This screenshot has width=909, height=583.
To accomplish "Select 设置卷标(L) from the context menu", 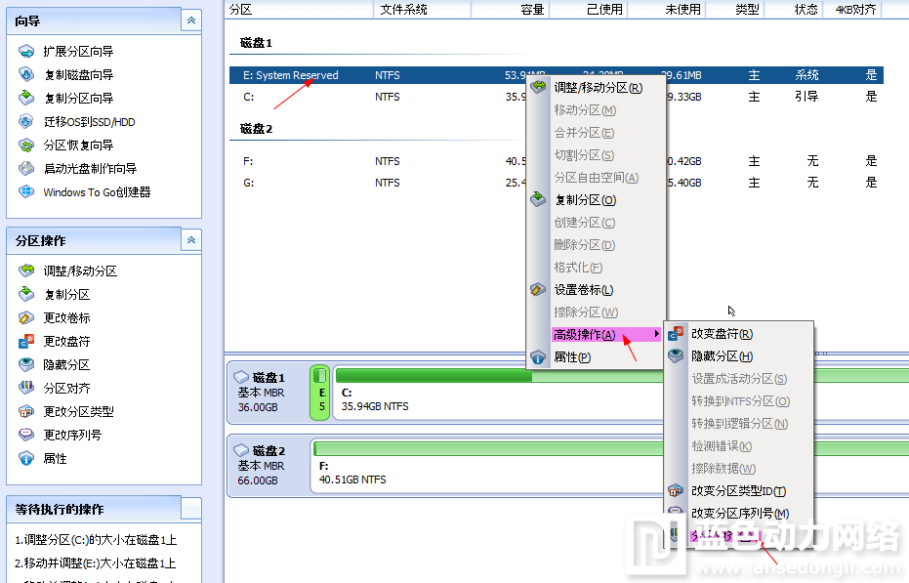I will point(583,290).
